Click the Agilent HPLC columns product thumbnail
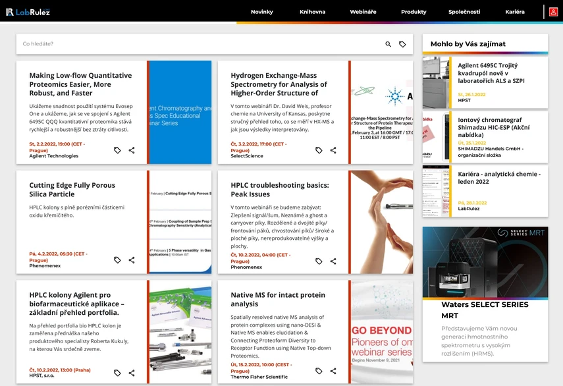Image resolution: width=563 pixels, height=386 pixels. pos(180,332)
